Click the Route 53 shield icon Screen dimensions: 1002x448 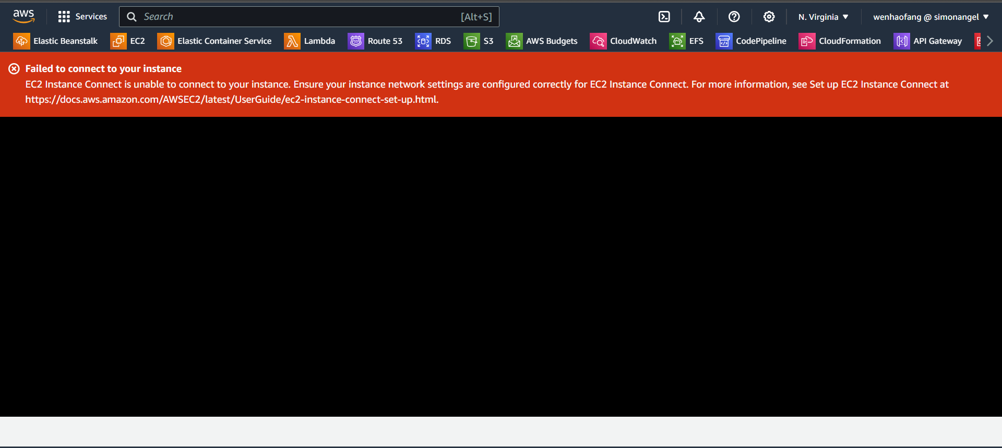point(356,41)
